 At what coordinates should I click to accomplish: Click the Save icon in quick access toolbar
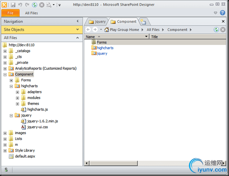(13, 5)
